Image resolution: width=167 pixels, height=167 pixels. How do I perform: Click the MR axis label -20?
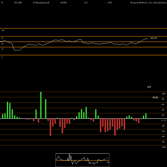click(163, 126)
